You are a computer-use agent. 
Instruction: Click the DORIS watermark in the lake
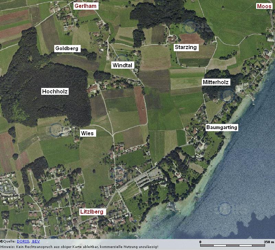(x=225, y=208)
